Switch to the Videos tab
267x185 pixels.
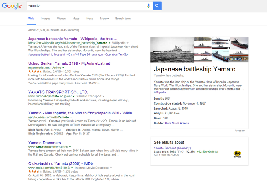(61, 19)
